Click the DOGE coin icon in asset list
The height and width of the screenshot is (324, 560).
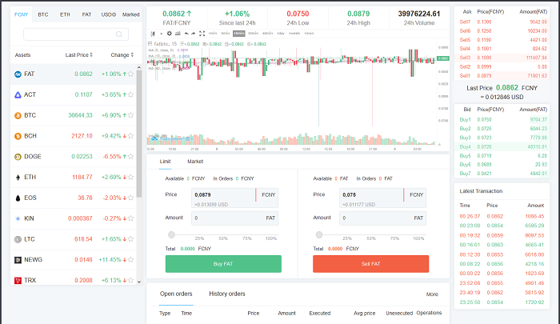click(x=18, y=157)
